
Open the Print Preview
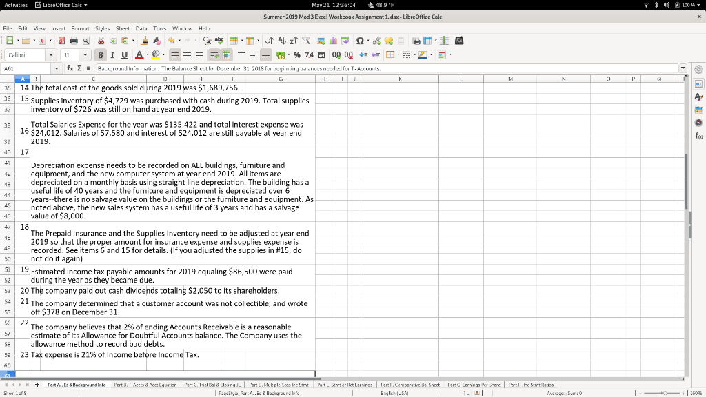[85, 41]
